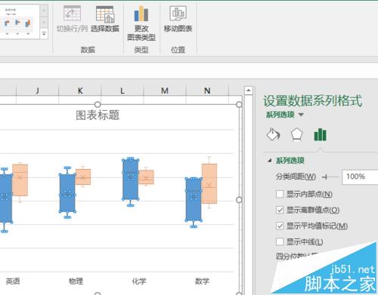
Task: Click chart top-middle resize handle
Action: (x=98, y=104)
